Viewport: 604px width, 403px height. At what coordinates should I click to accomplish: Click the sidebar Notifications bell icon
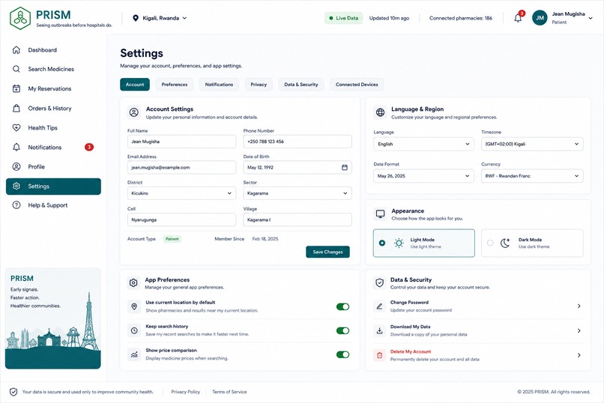[x=16, y=147]
